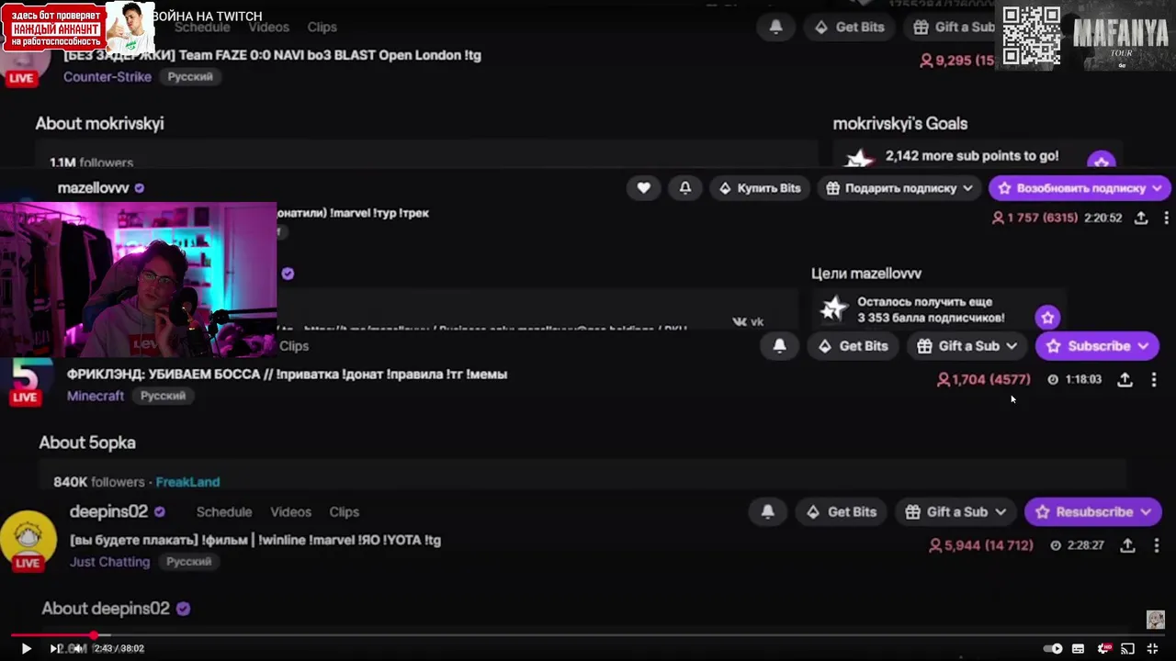
Task: Click the heart follow icon for mazellovvv
Action: 644,188
